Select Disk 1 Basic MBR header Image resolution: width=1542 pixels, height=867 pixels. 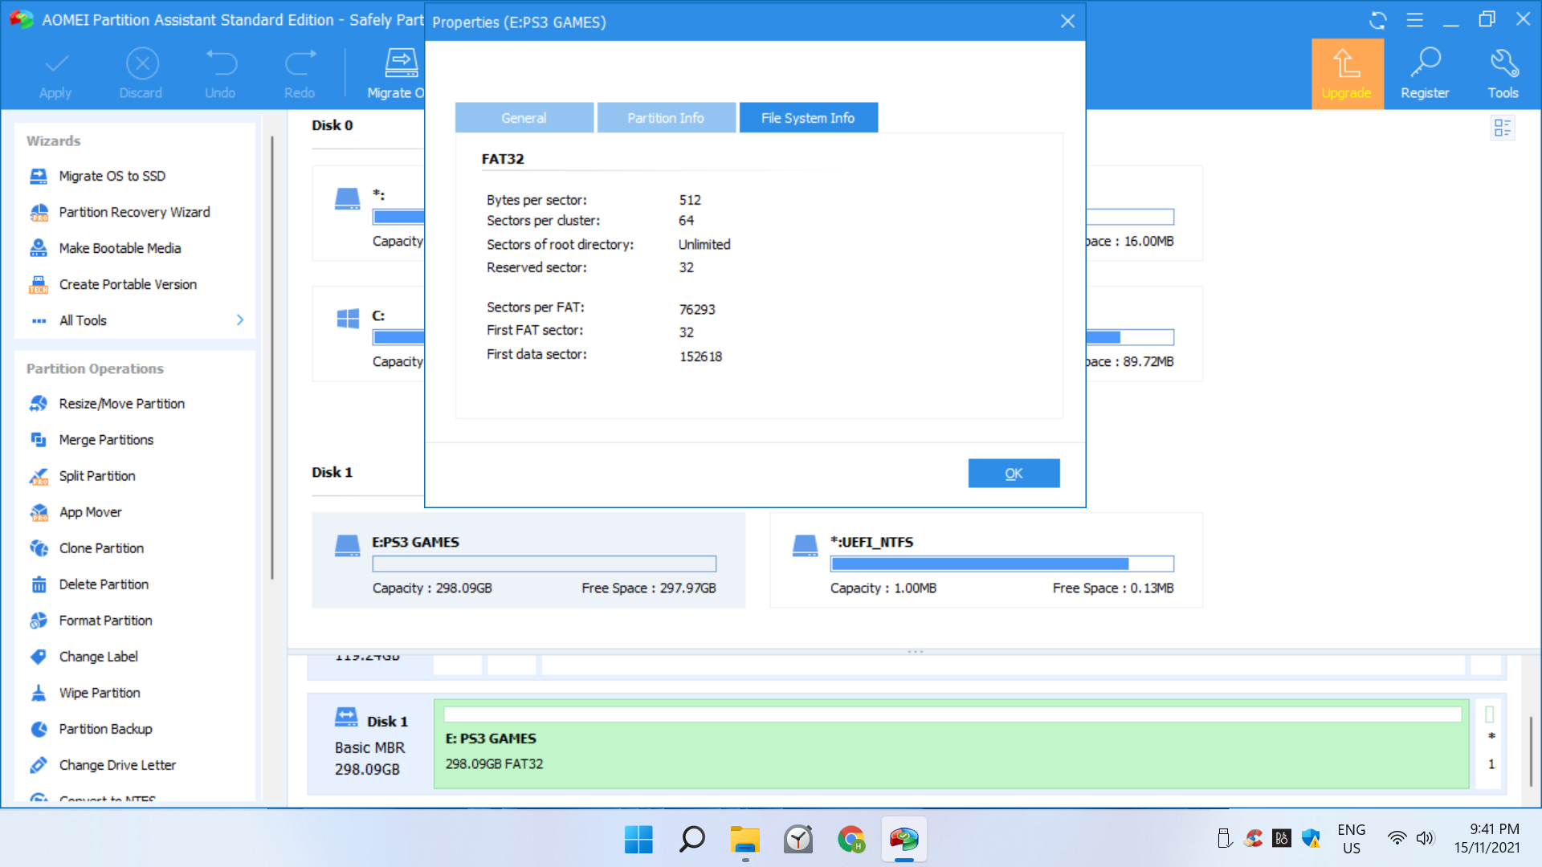click(370, 744)
